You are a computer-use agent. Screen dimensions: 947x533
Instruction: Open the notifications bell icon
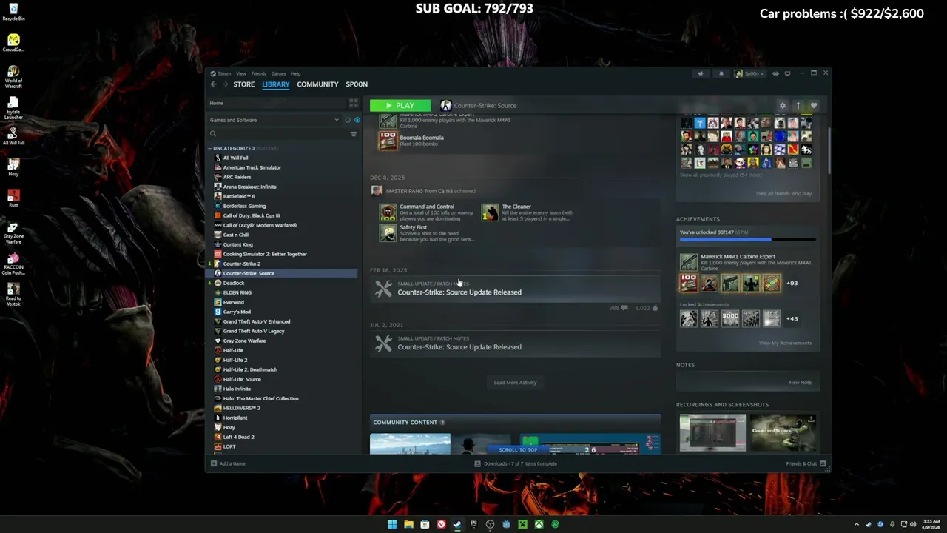[721, 73]
